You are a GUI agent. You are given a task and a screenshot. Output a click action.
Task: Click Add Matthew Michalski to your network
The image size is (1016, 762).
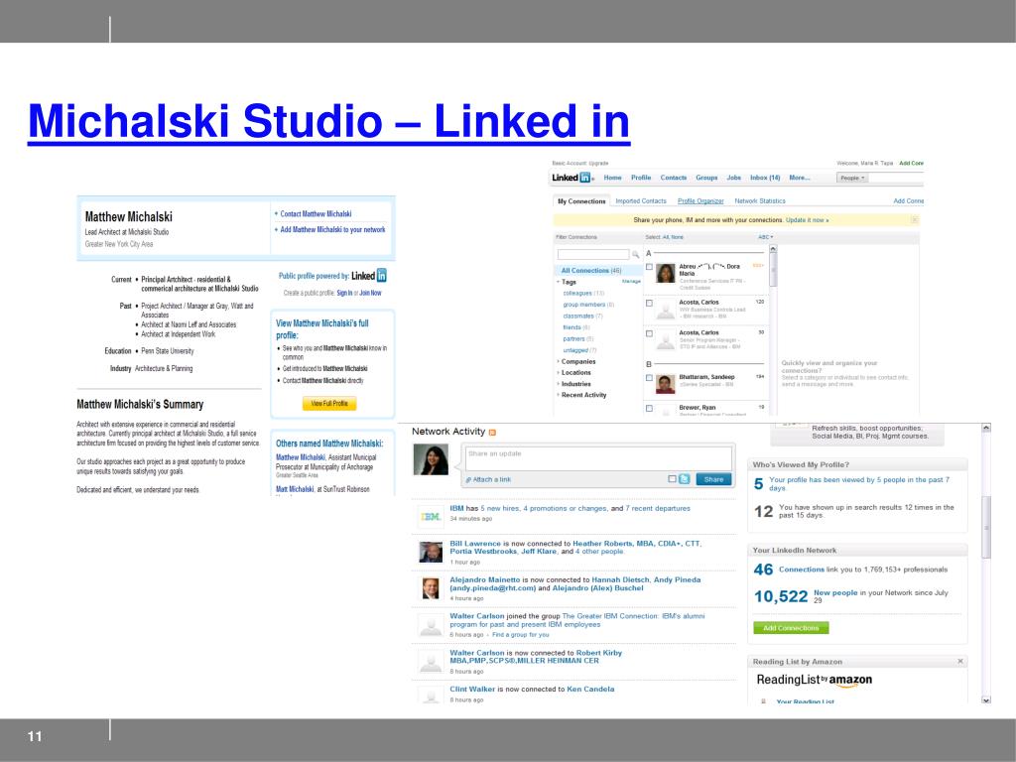pyautogui.click(x=332, y=229)
